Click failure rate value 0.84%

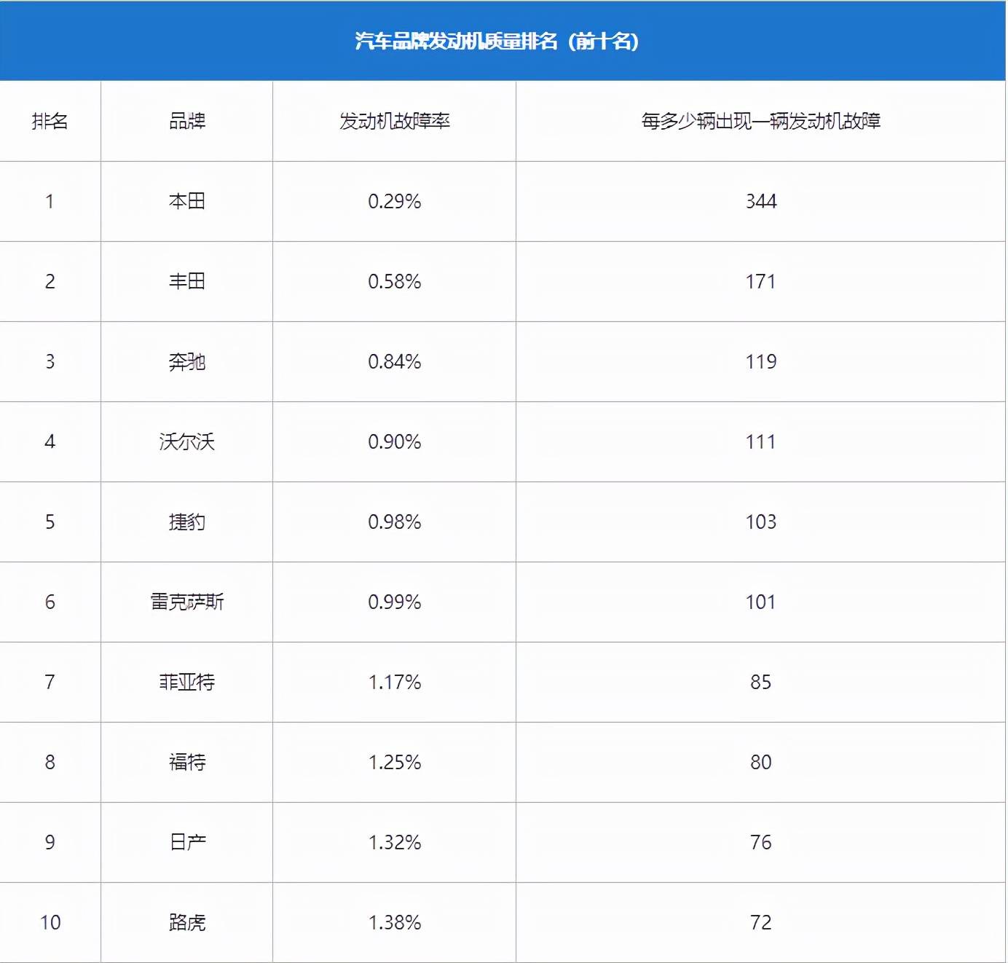pos(395,361)
